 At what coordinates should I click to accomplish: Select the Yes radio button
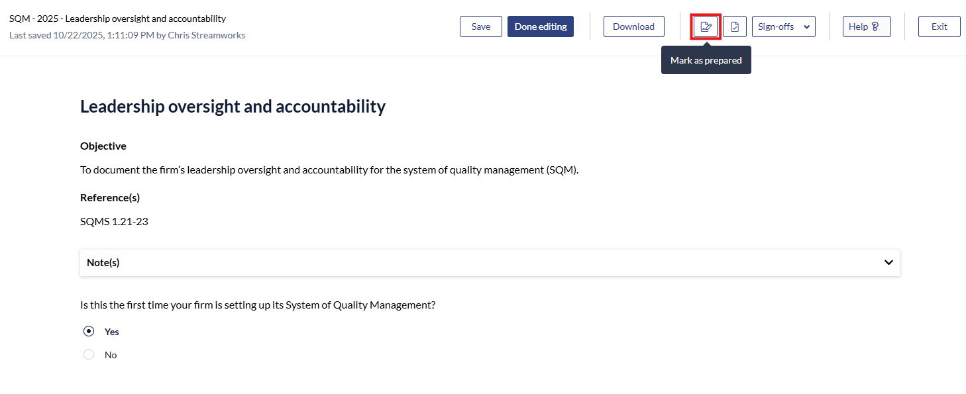point(89,331)
